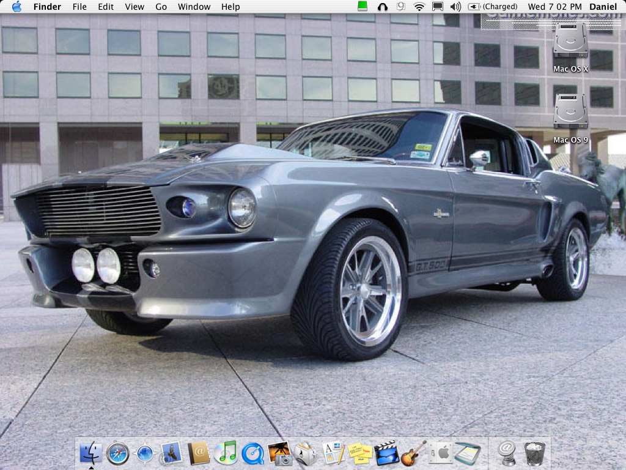Screen dimensions: 626x470
Task: Open Address Book from the Dock
Action: 199,453
